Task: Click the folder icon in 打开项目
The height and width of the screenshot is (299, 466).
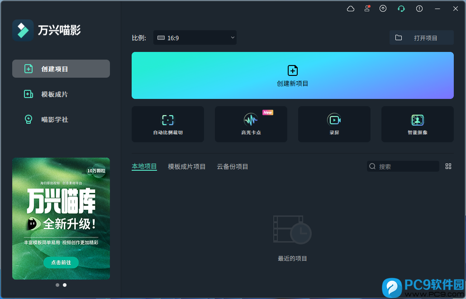Action: click(x=399, y=37)
